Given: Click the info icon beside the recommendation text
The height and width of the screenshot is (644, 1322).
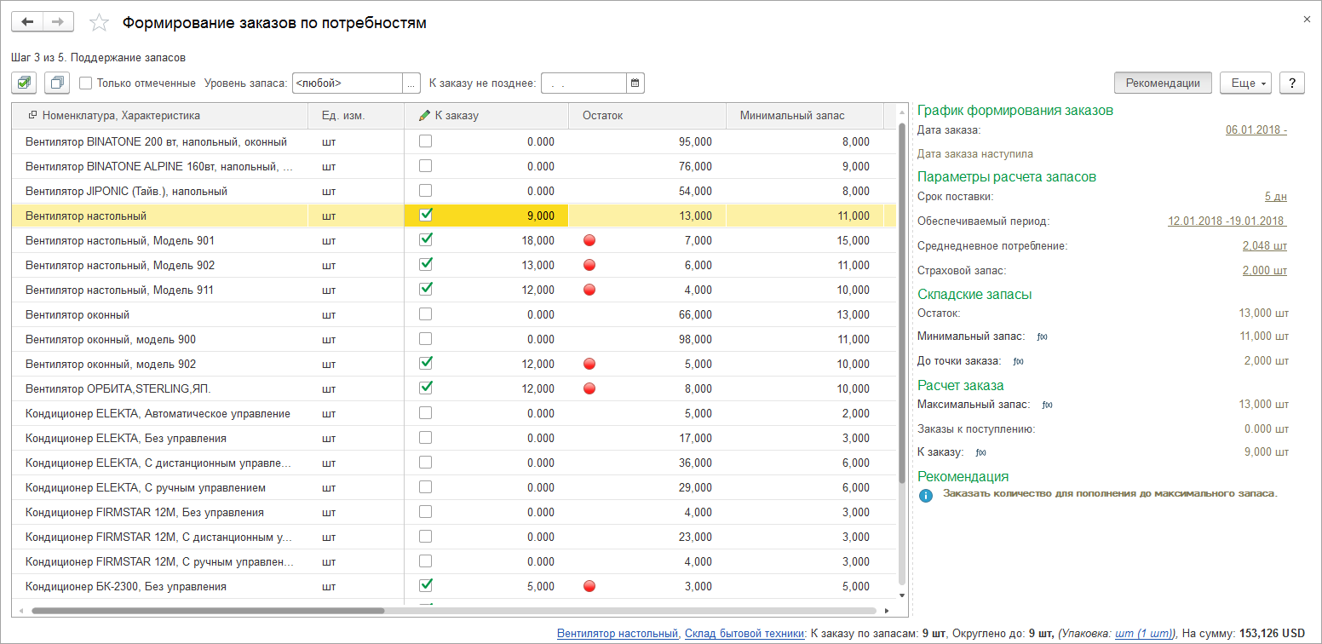Looking at the screenshot, I should click(x=925, y=494).
